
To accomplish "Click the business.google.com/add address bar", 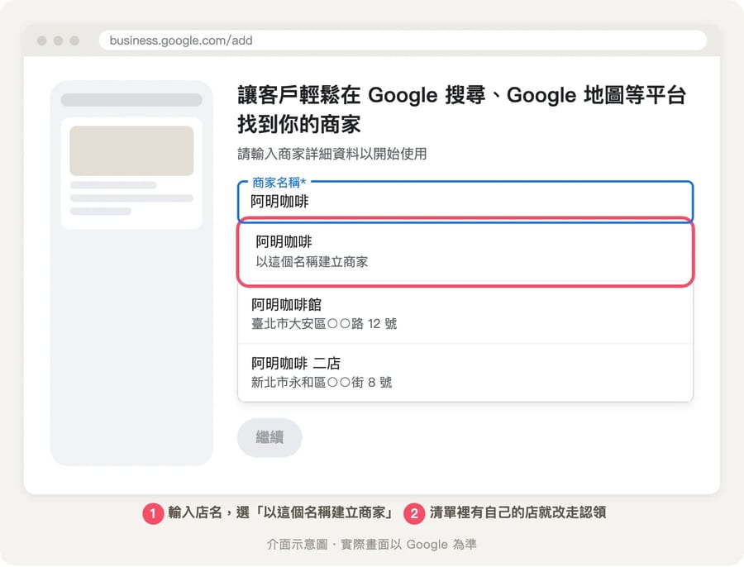I will click(x=403, y=40).
